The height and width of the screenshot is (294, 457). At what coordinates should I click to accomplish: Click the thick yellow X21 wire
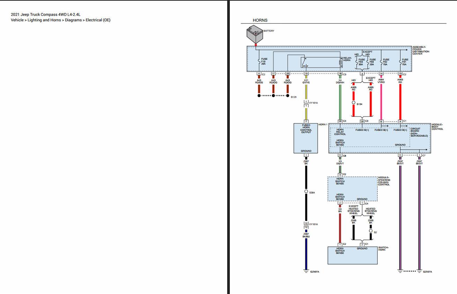(306, 92)
